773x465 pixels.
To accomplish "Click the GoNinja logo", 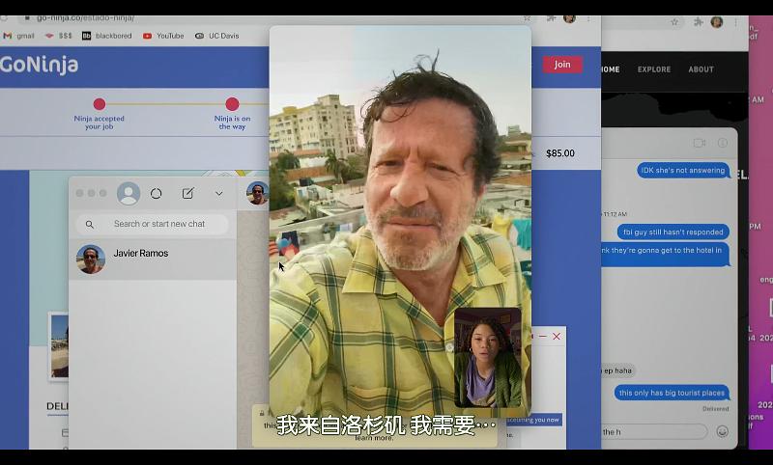I will pyautogui.click(x=40, y=65).
